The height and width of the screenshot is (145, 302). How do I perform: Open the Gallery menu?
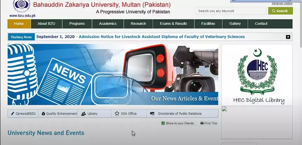[x=235, y=24]
